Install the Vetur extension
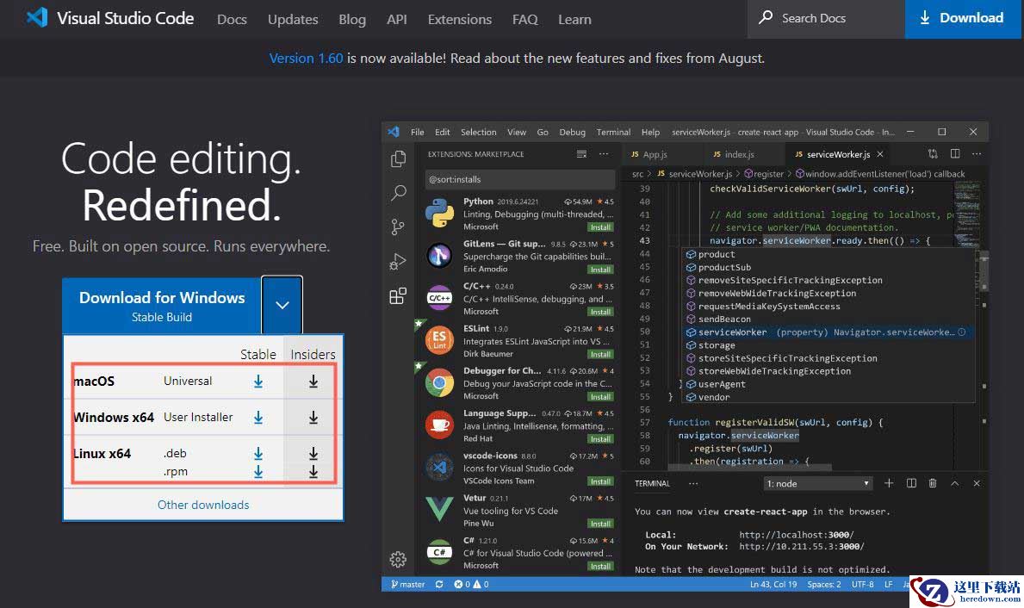This screenshot has height=608, width=1024. pyautogui.click(x=600, y=524)
